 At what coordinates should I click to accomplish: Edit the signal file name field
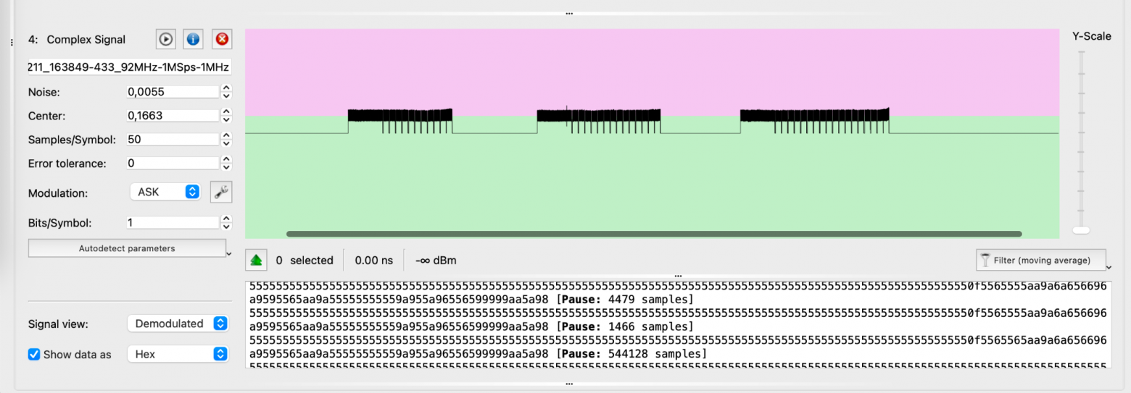coord(130,67)
